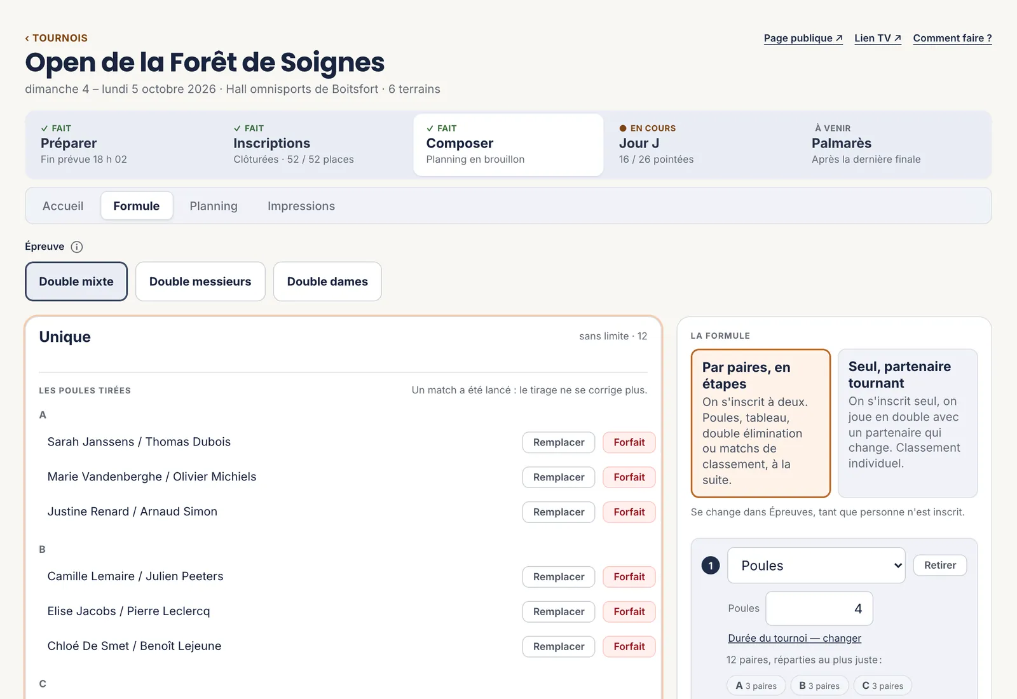Declare Forfait for Camille Lemaire / Julien Peeters
This screenshot has width=1017, height=699.
[629, 577]
